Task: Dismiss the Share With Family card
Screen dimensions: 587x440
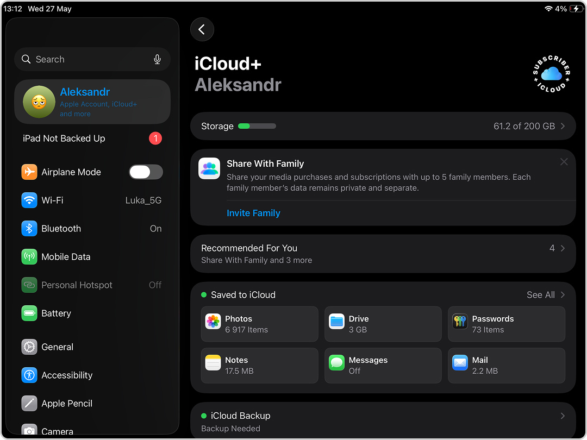Action: click(564, 162)
